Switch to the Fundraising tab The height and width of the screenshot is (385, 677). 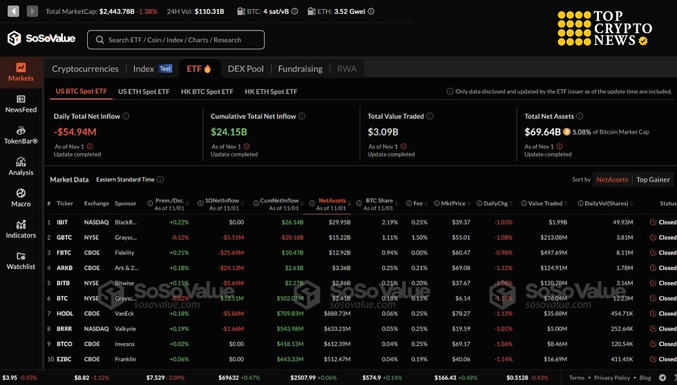tap(300, 68)
